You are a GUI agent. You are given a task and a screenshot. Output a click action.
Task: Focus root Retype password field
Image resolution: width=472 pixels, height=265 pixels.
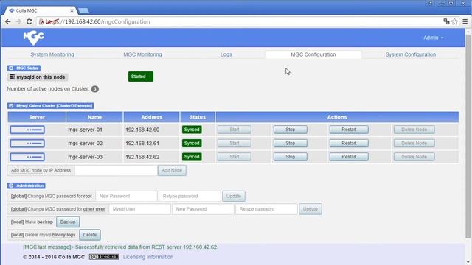pos(190,197)
